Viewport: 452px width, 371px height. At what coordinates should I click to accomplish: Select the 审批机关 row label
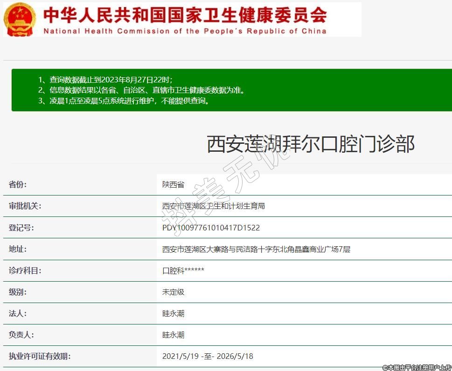25,206
